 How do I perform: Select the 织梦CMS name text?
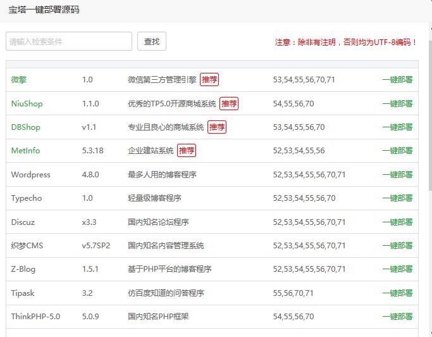pos(27,246)
